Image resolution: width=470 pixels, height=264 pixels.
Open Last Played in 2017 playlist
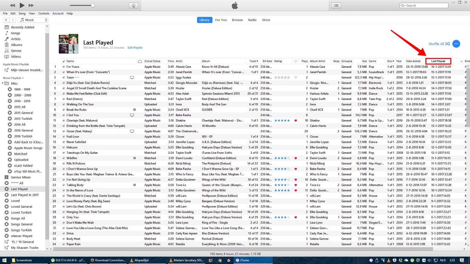point(24,195)
